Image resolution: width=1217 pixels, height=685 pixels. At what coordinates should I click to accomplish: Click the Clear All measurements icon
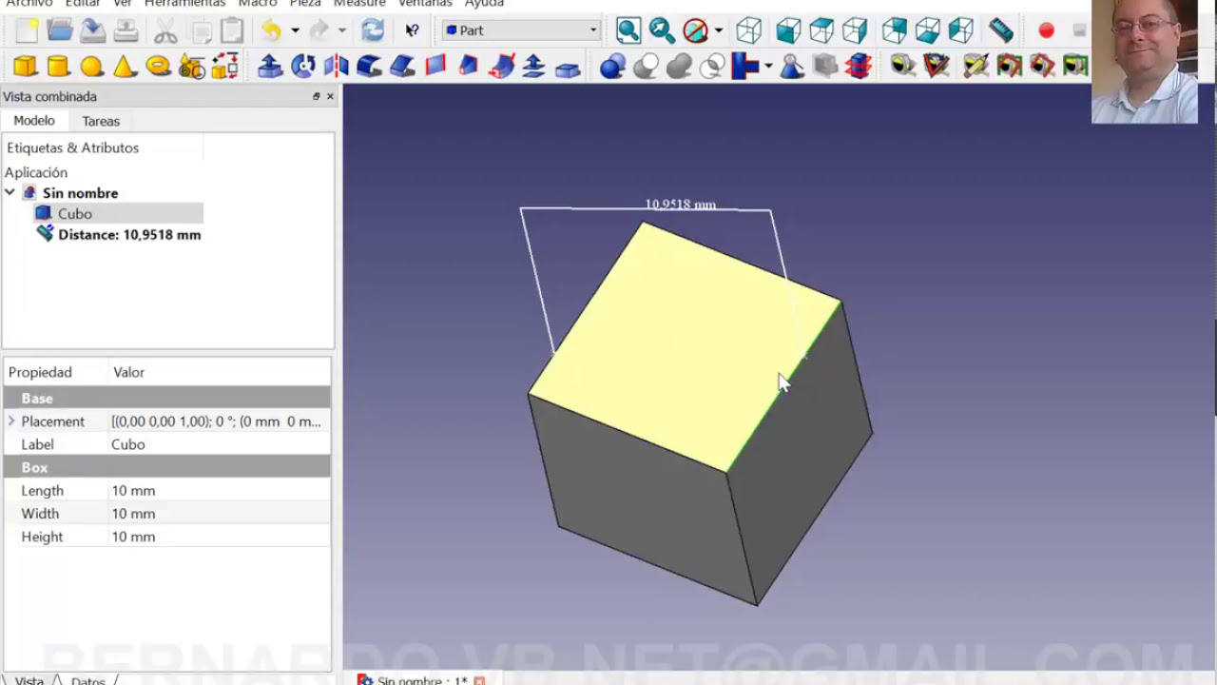pos(1009,66)
